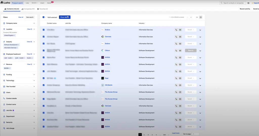Go to next results page arrow
The height and width of the screenshot is (136, 259).
click(191, 17)
